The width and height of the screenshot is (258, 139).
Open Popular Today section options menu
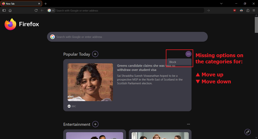tap(188, 54)
